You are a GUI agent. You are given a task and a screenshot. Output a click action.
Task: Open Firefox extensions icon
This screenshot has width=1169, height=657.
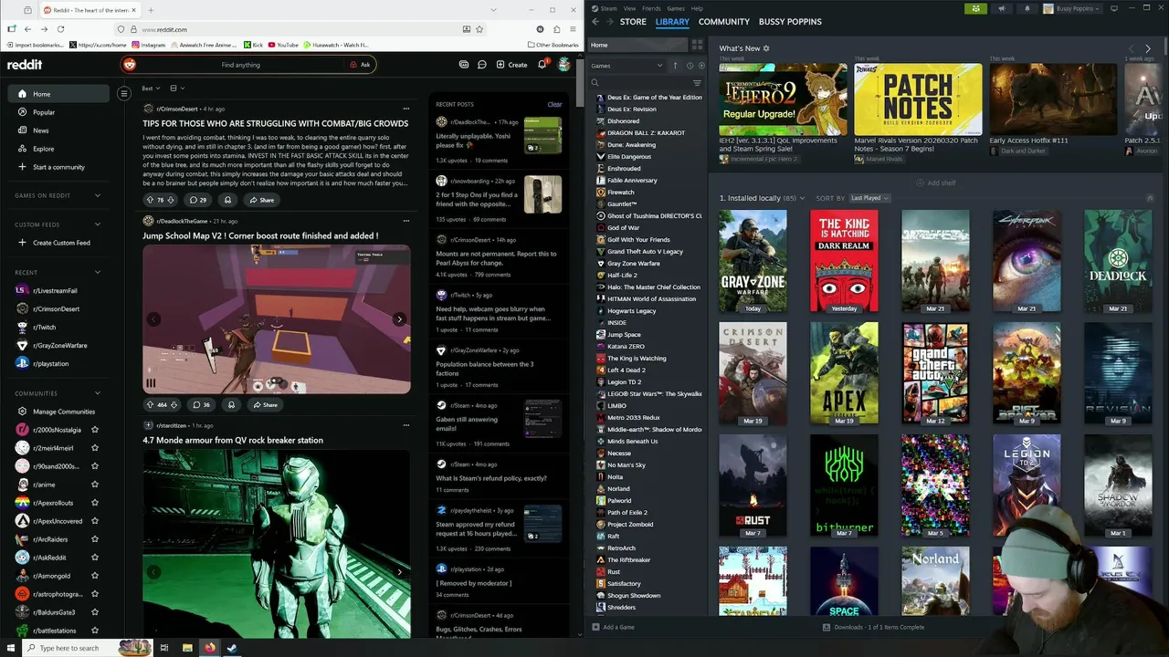pyautogui.click(x=557, y=29)
